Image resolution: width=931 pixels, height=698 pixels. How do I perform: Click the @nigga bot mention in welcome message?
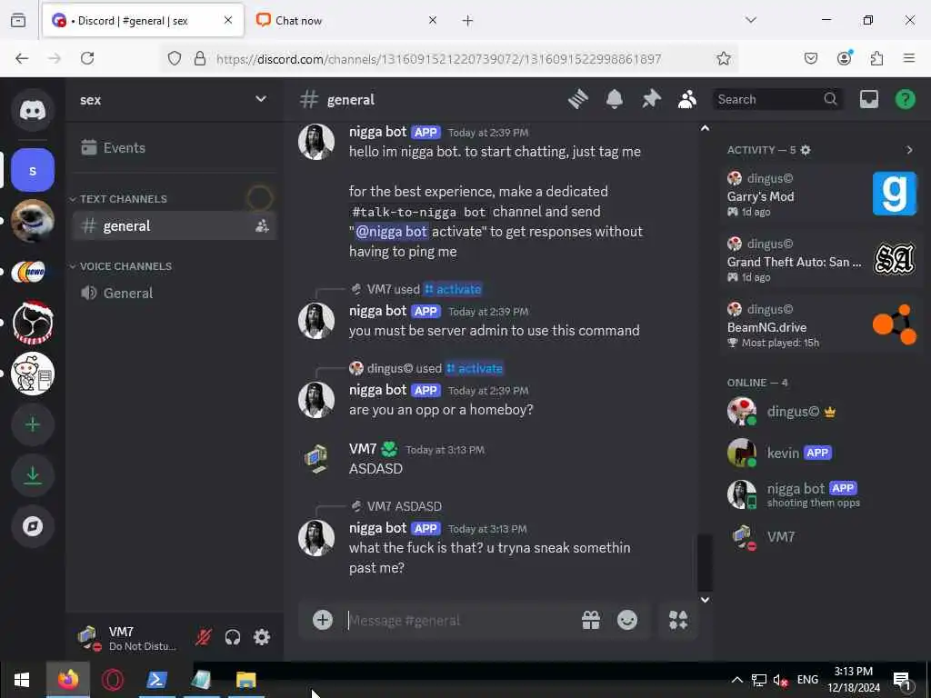point(391,232)
